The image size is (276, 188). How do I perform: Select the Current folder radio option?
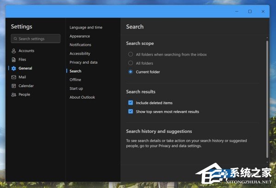pyautogui.click(x=131, y=72)
